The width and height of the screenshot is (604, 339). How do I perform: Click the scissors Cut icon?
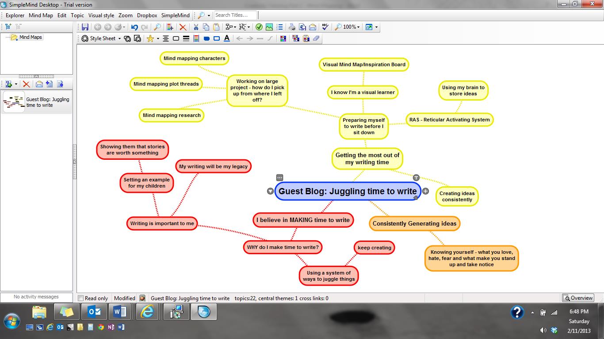196,27
